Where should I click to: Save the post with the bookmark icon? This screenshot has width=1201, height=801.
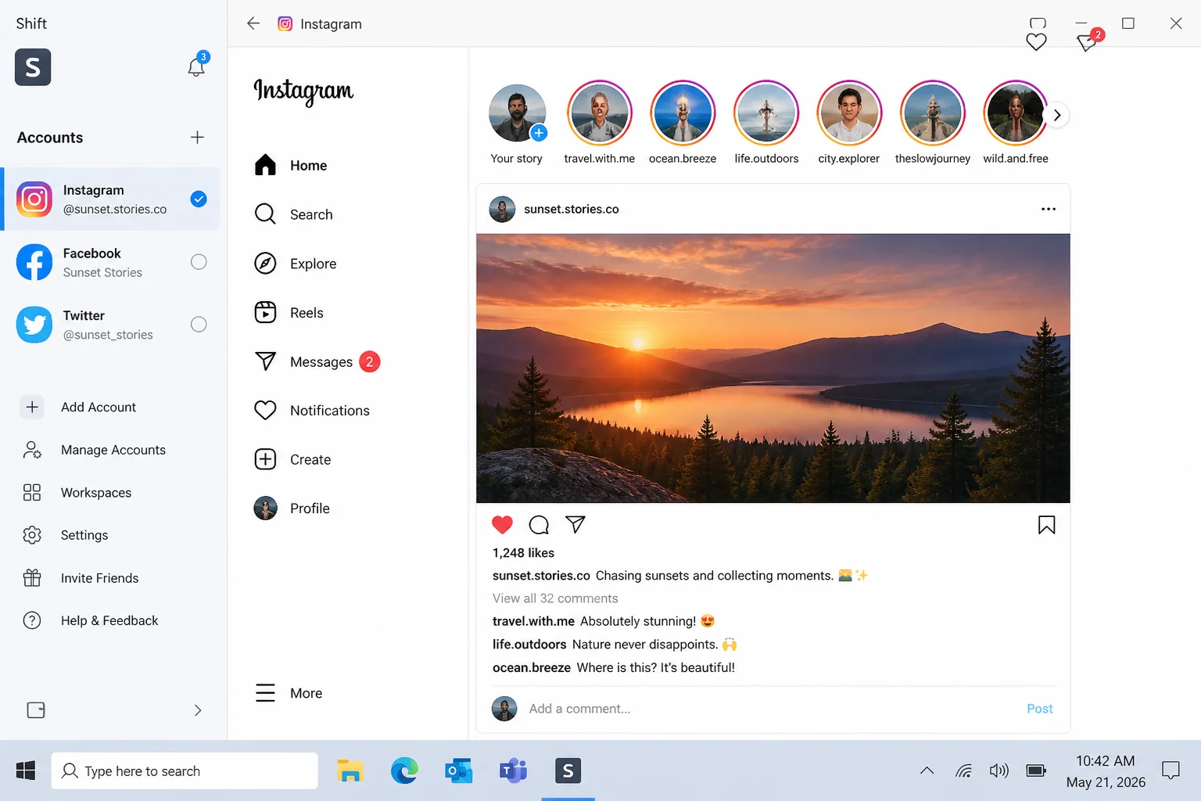(1047, 525)
